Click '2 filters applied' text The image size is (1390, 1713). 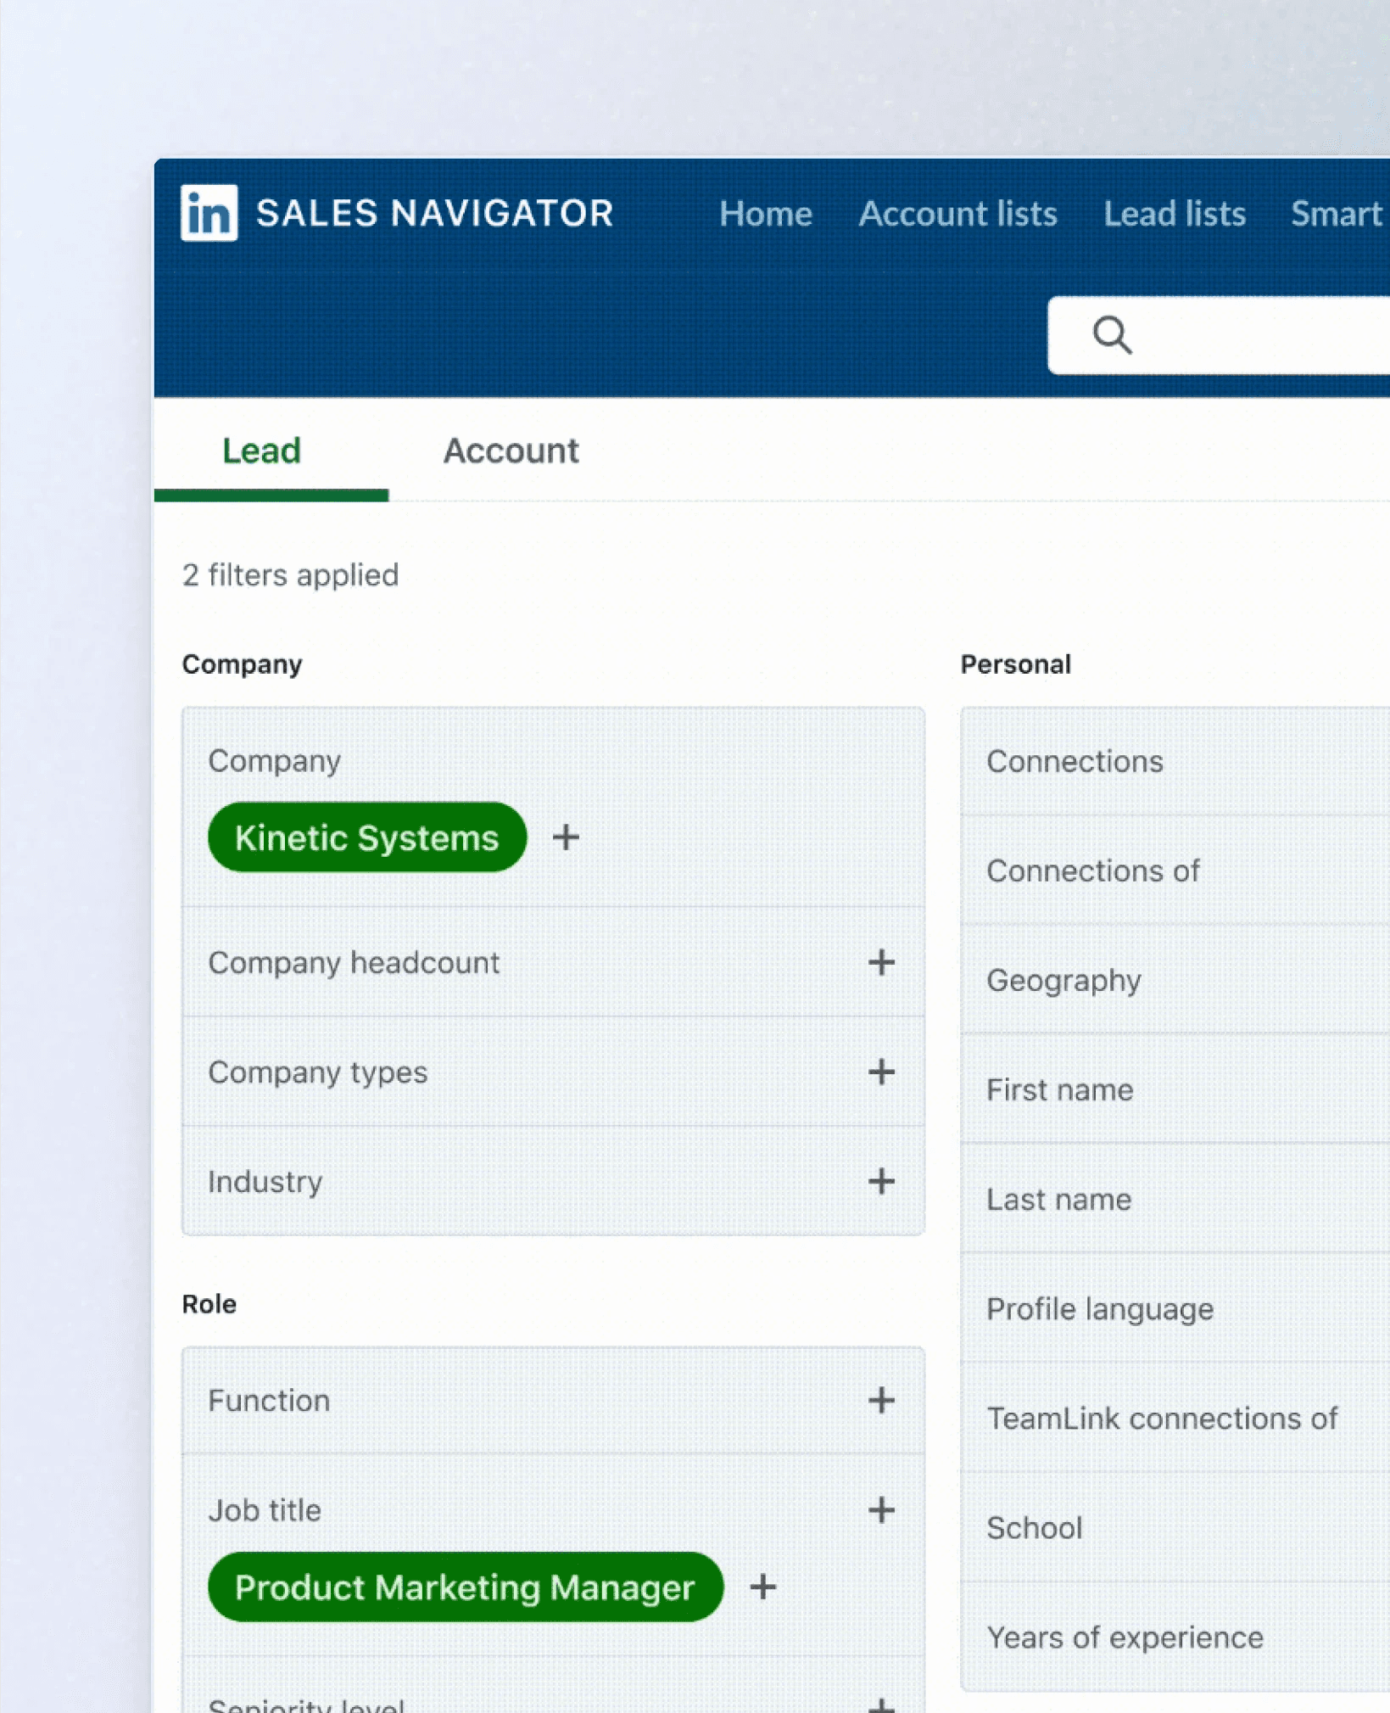coord(290,575)
